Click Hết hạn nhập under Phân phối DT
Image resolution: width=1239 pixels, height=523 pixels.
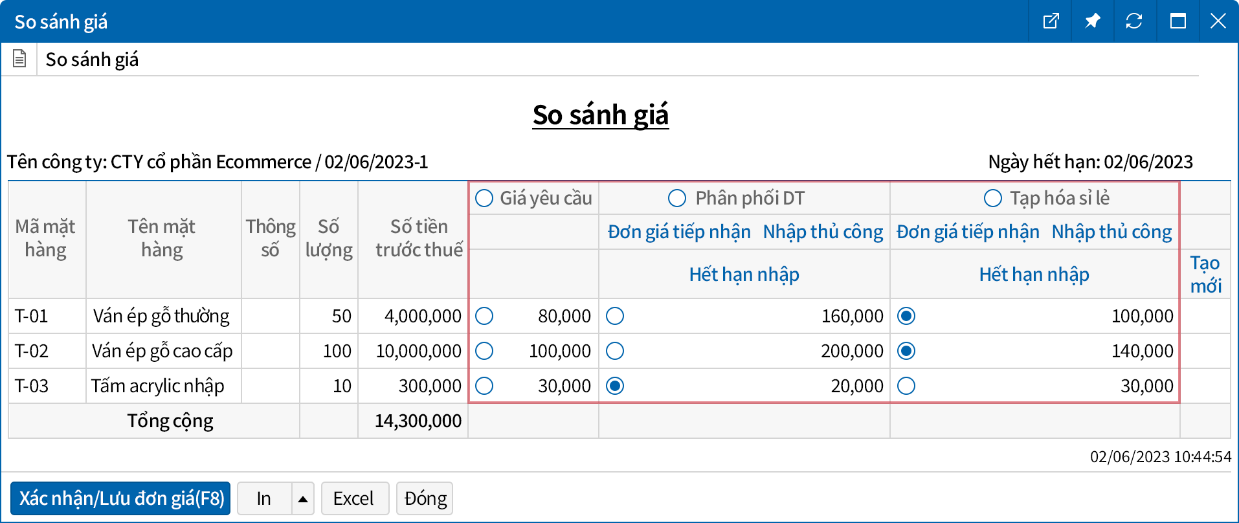(x=744, y=274)
